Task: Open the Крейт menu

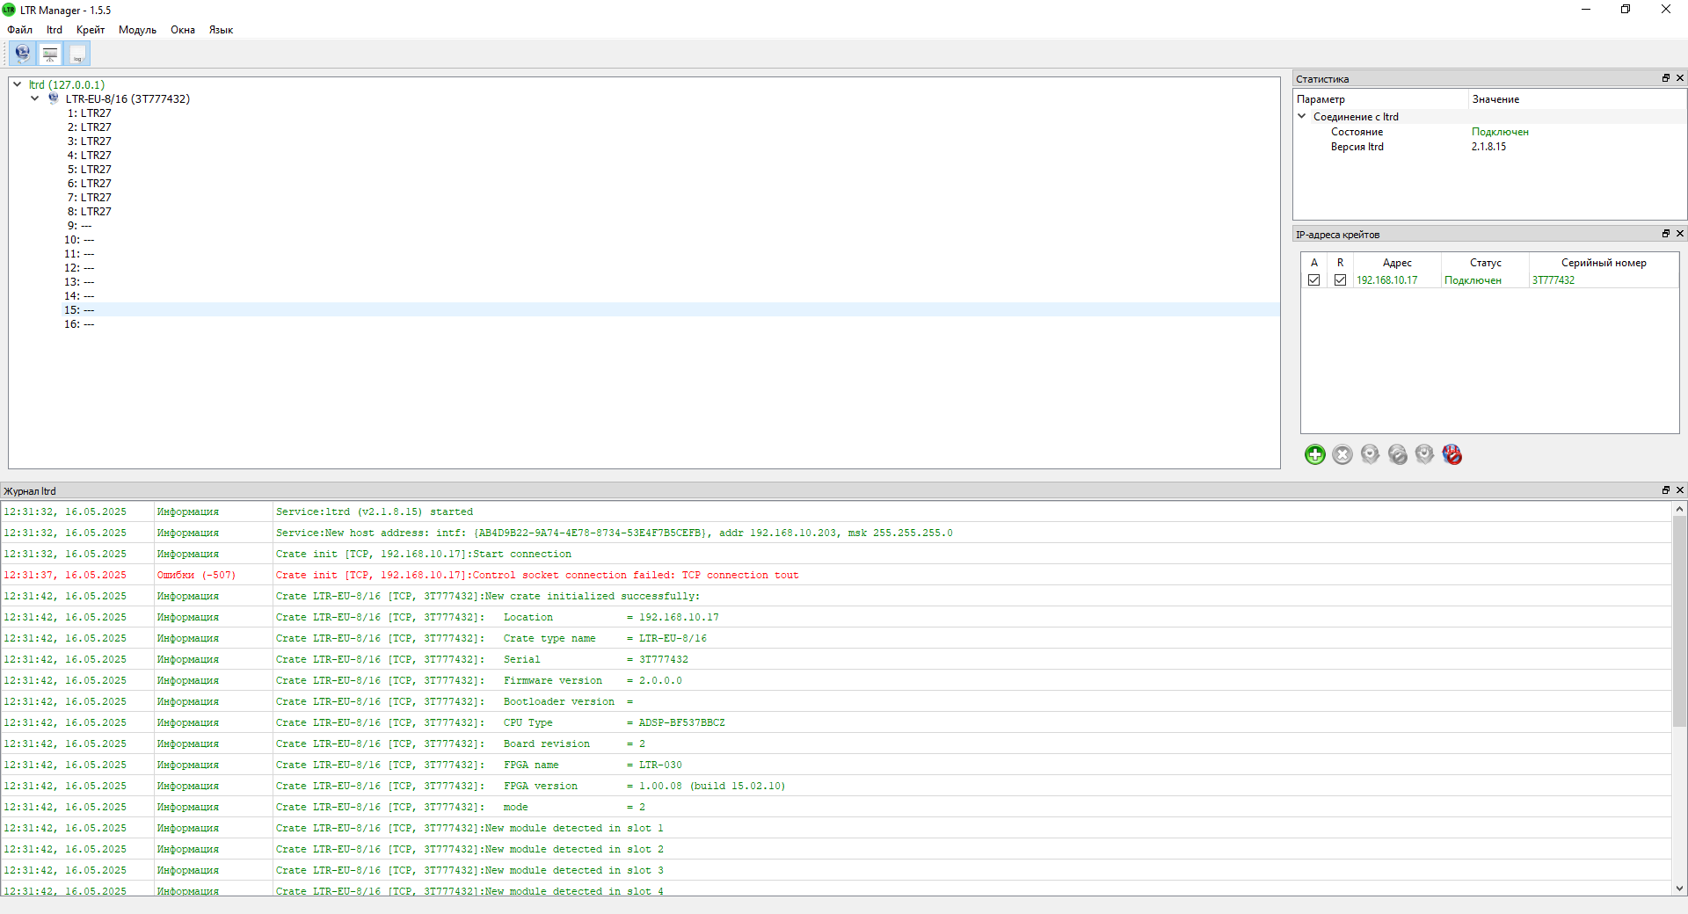Action: click(91, 30)
